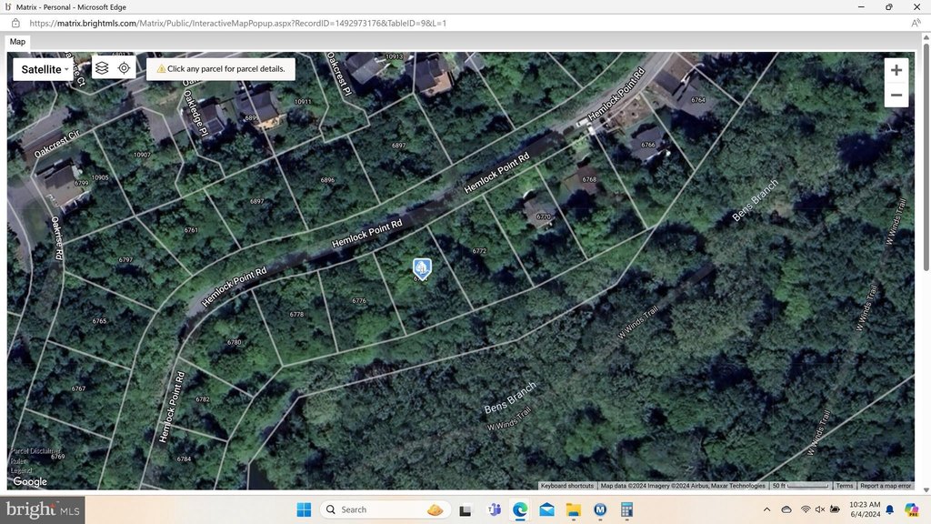Open the Satellite map type dropdown

coord(42,69)
